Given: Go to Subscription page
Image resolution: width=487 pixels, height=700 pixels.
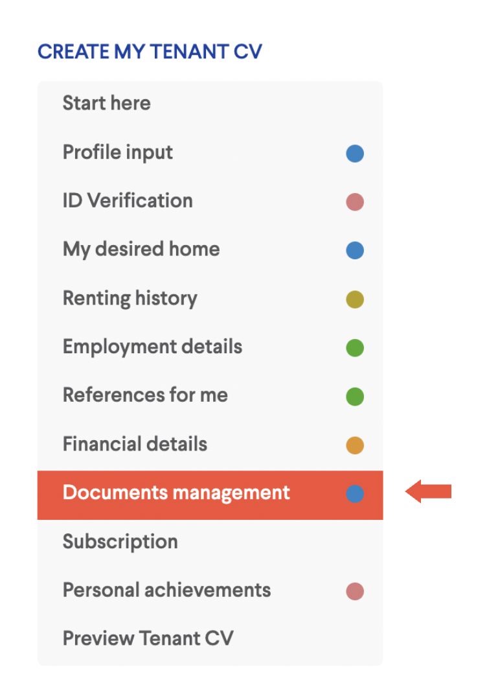Looking at the screenshot, I should point(210,542).
